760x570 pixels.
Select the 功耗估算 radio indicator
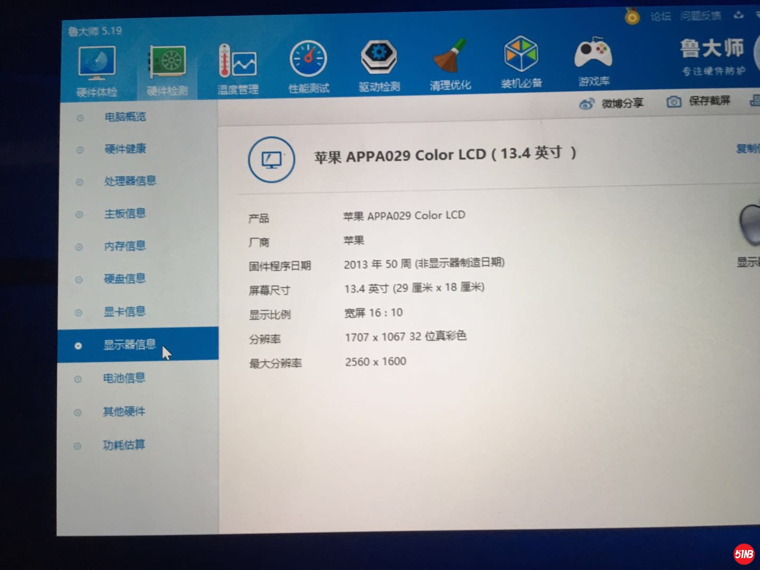[78, 445]
